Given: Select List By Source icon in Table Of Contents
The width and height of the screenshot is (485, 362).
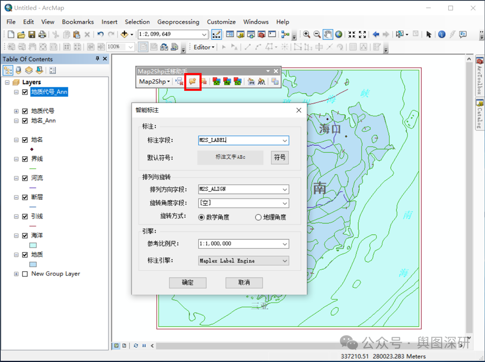Looking at the screenshot, I should (18, 70).
